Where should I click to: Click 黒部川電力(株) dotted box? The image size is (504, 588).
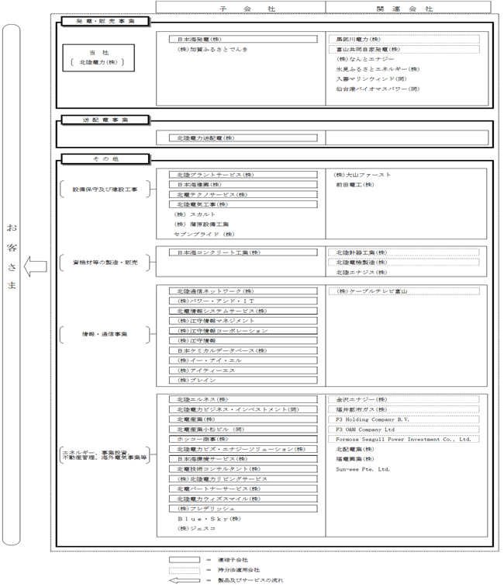(404, 39)
